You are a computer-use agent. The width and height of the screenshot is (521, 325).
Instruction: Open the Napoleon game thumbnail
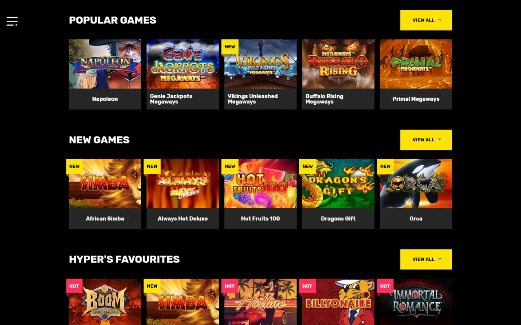[105, 64]
